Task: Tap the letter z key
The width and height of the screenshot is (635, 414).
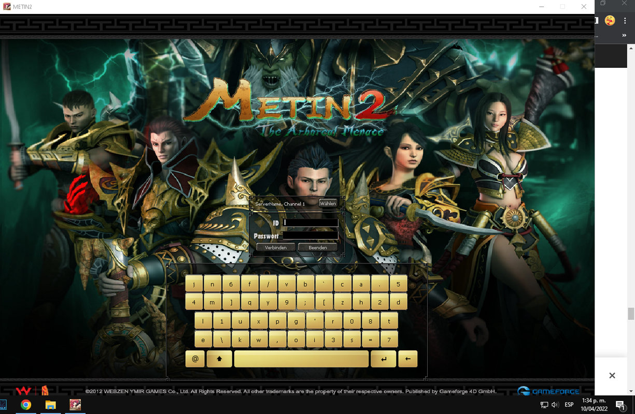Action: pos(343,302)
